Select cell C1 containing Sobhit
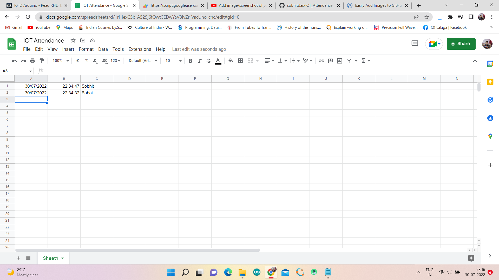This screenshot has width=499, height=280. [96, 86]
